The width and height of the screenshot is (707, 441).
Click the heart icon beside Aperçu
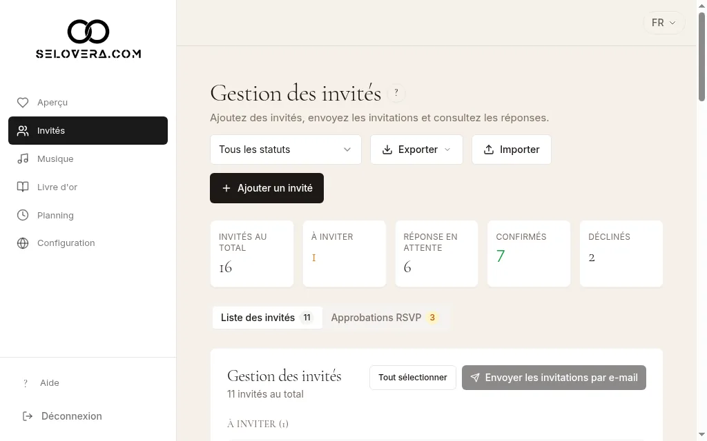(x=23, y=103)
